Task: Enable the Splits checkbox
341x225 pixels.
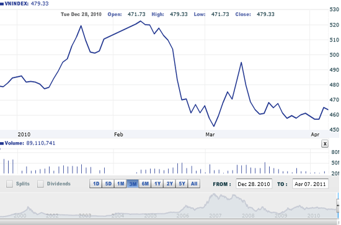Action: tap(9, 184)
